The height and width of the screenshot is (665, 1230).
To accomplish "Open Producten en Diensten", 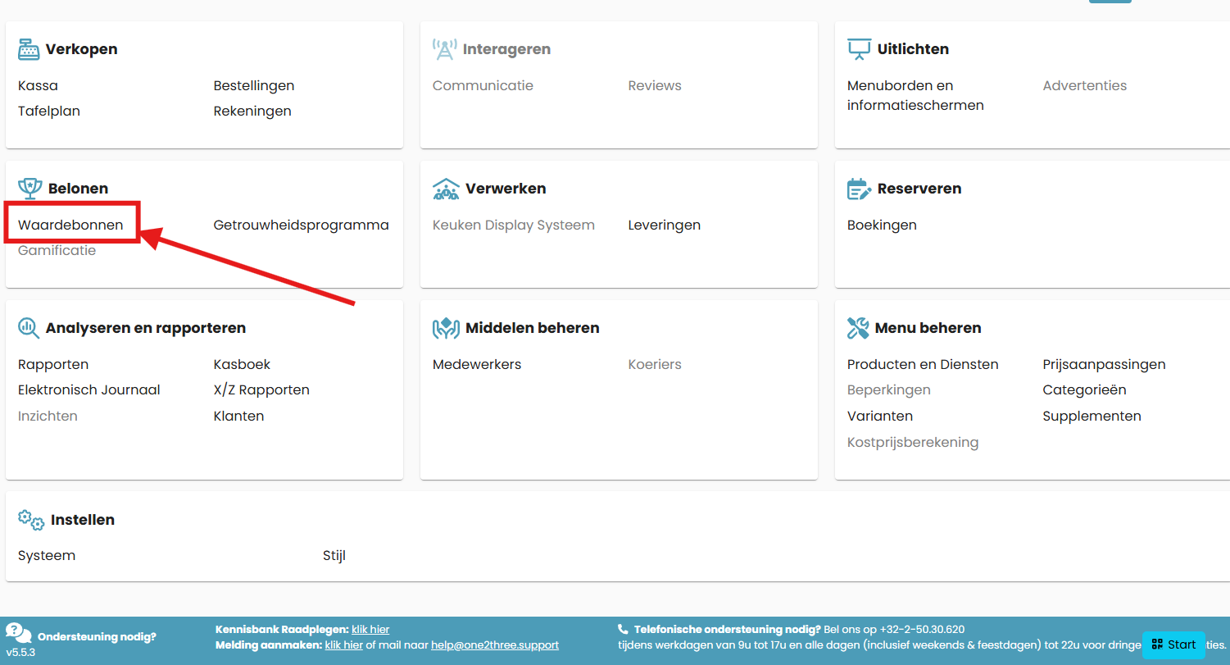I will [x=923, y=364].
